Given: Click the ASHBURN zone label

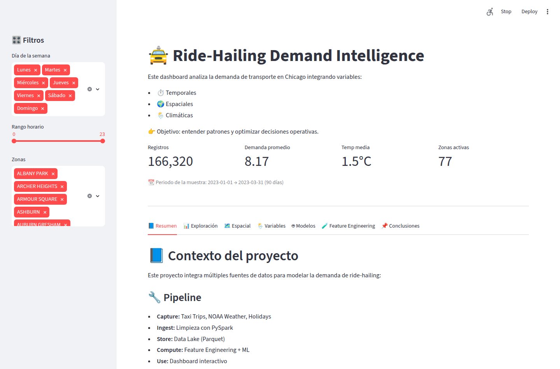Looking at the screenshot, I should pyautogui.click(x=28, y=212).
